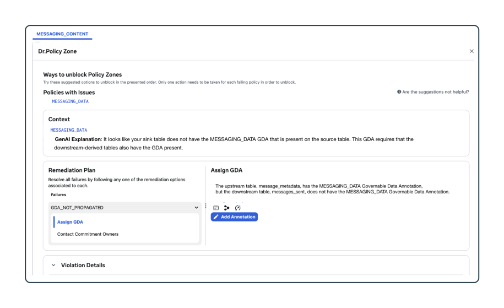Click the Assign GDA description paragraph

[332, 189]
